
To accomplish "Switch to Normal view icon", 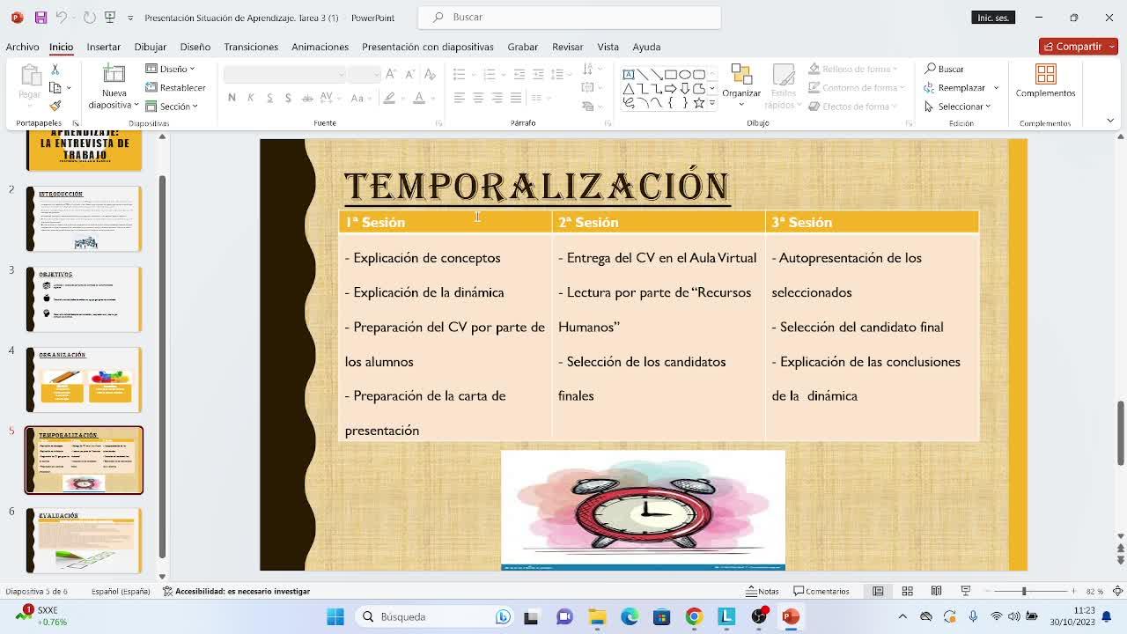I will pyautogui.click(x=878, y=591).
